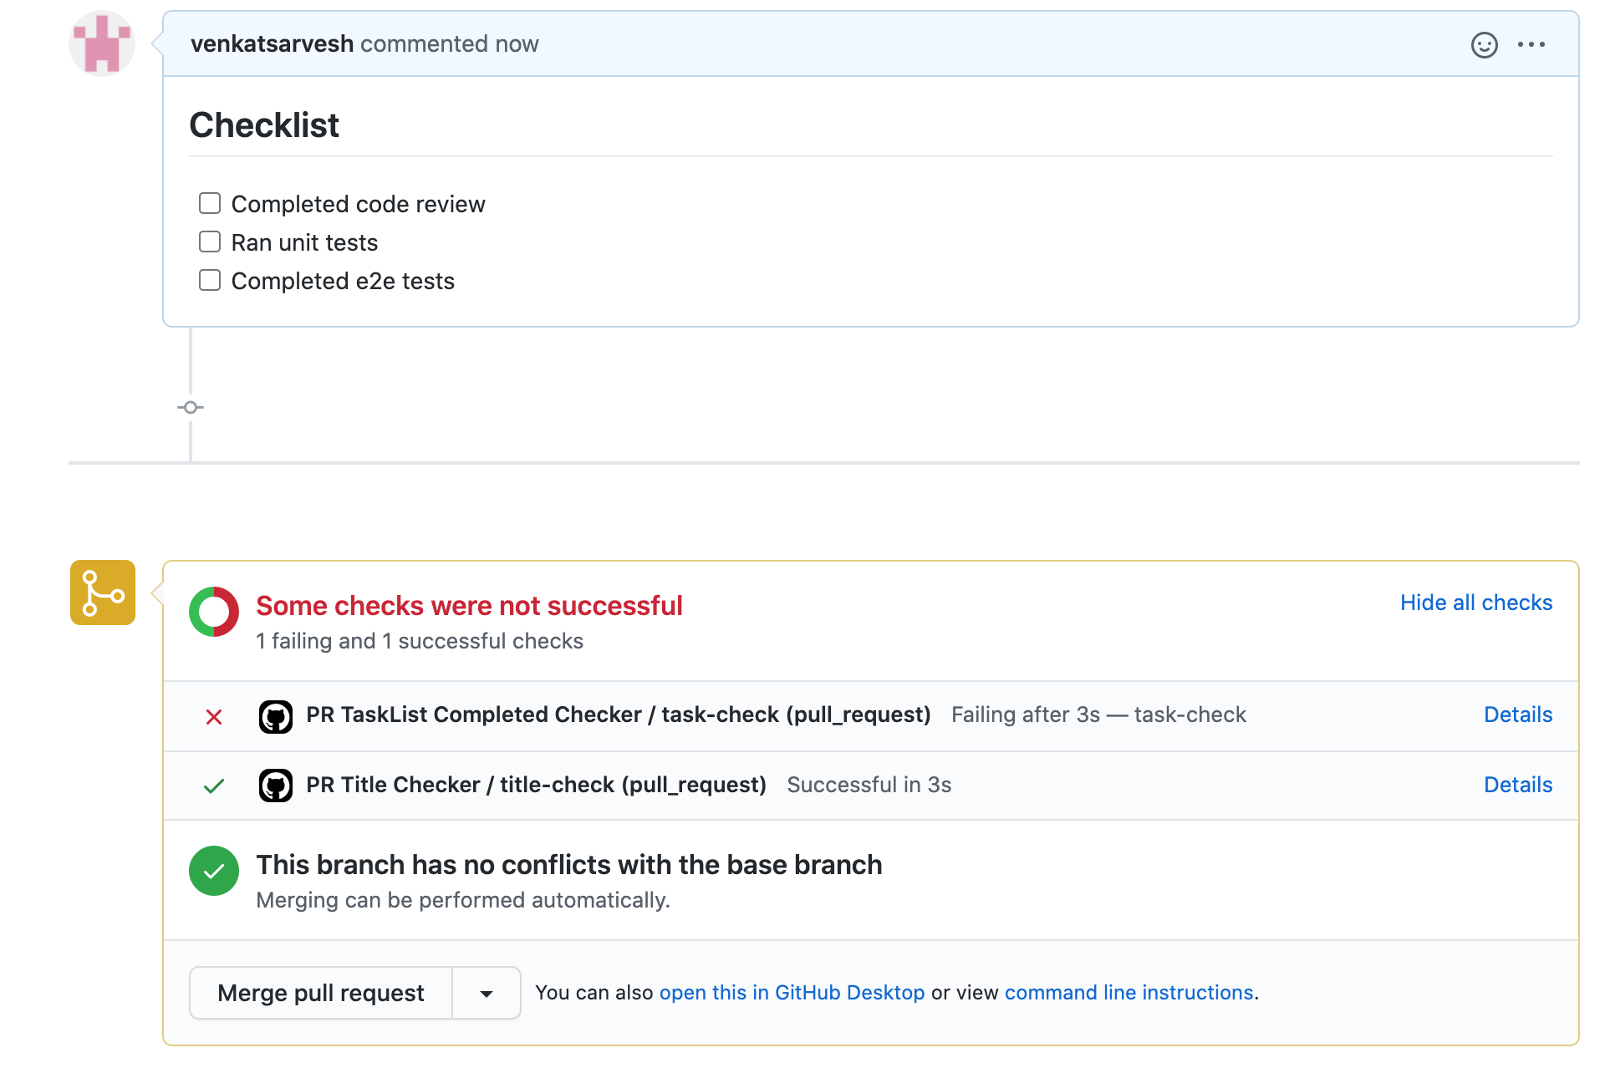Viewport: 1605px width, 1073px height.
Task: Open the comment options ellipsis menu
Action: pos(1531,44)
